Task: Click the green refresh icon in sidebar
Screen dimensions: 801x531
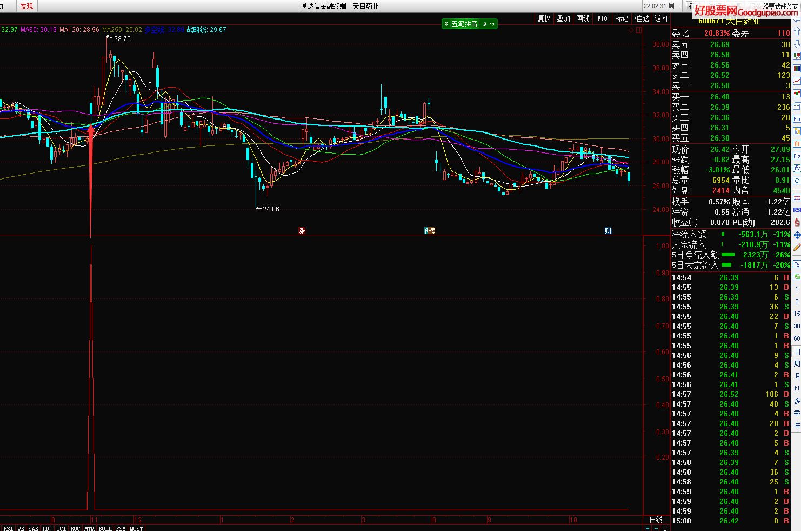Action: [x=797, y=276]
